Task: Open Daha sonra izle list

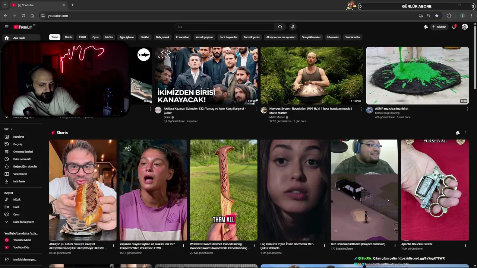Action: coord(22,159)
